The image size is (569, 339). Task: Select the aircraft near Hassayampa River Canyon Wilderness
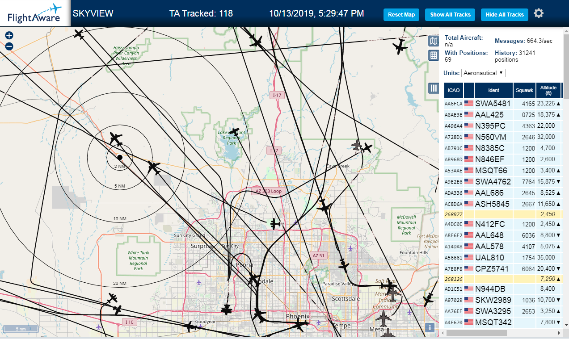pyautogui.click(x=79, y=33)
